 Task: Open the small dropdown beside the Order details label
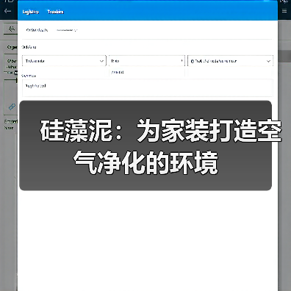[67, 30]
